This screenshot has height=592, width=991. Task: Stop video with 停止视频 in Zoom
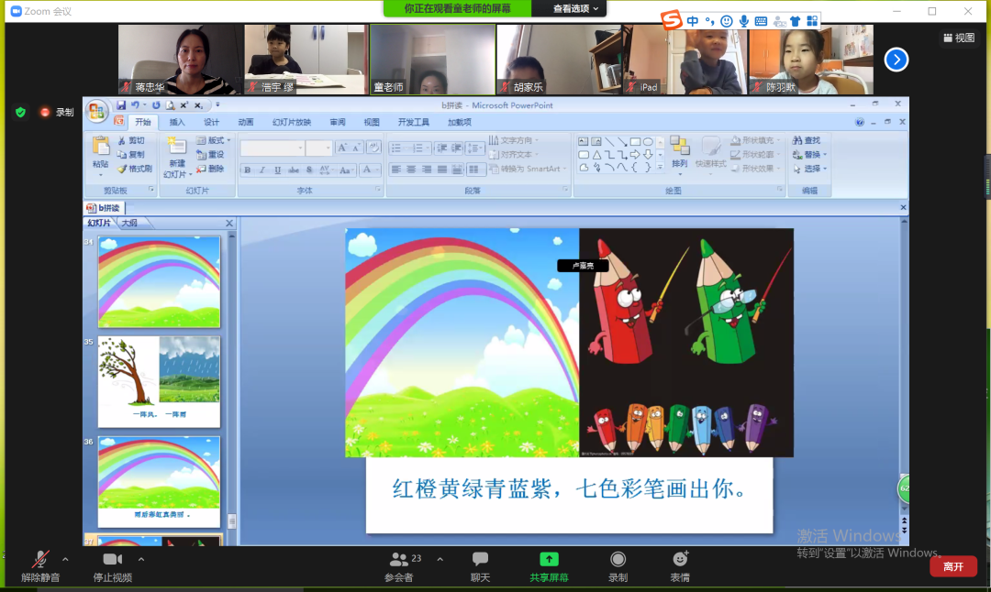point(113,566)
